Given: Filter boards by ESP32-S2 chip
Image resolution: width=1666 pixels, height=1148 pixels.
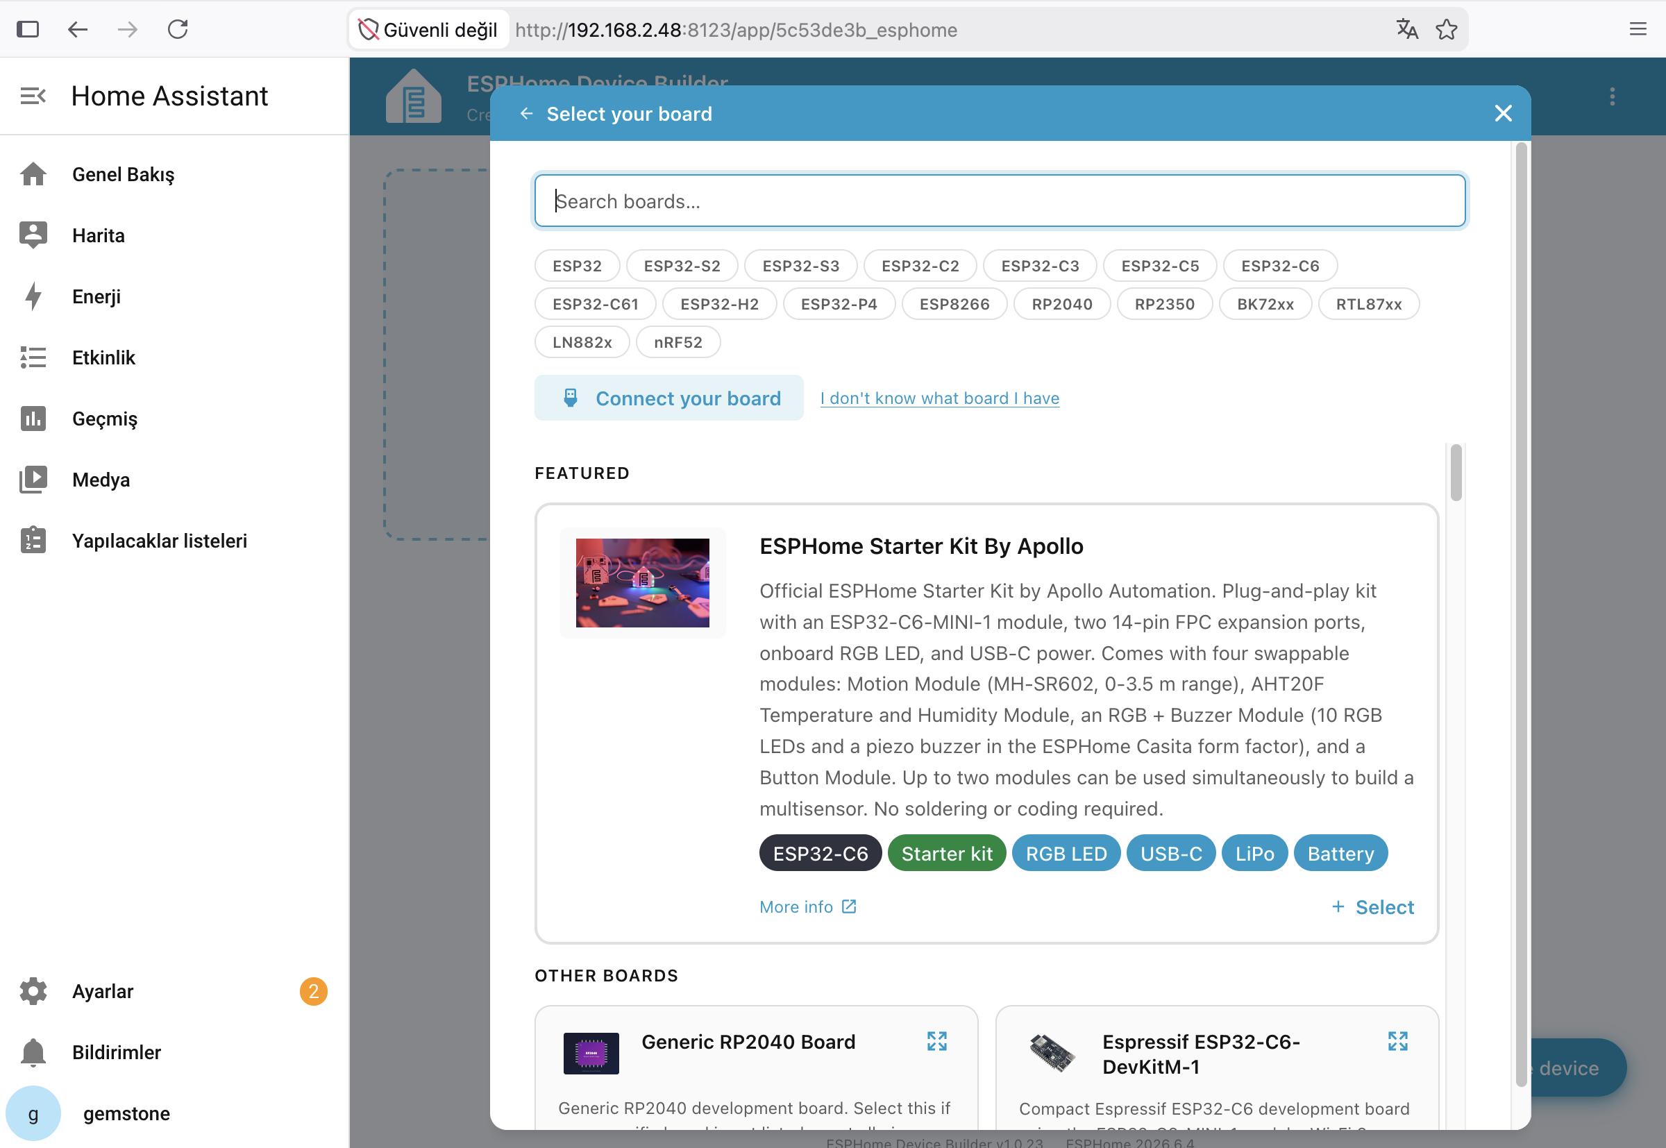Looking at the screenshot, I should (x=682, y=265).
